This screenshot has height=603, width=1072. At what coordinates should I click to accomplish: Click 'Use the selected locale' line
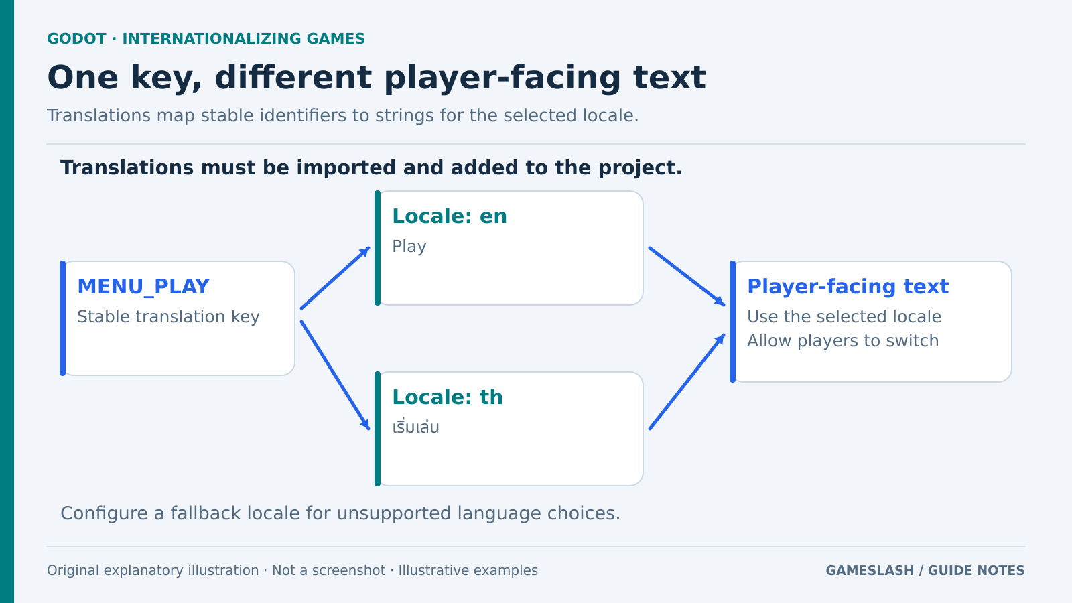[844, 317]
